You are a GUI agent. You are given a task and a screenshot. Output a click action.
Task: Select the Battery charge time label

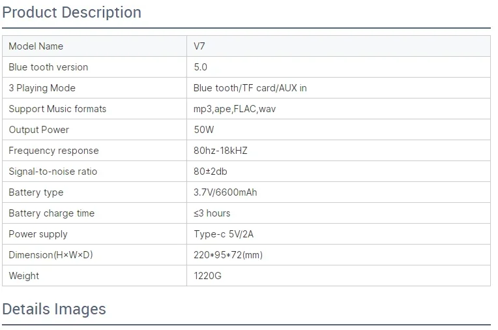51,213
